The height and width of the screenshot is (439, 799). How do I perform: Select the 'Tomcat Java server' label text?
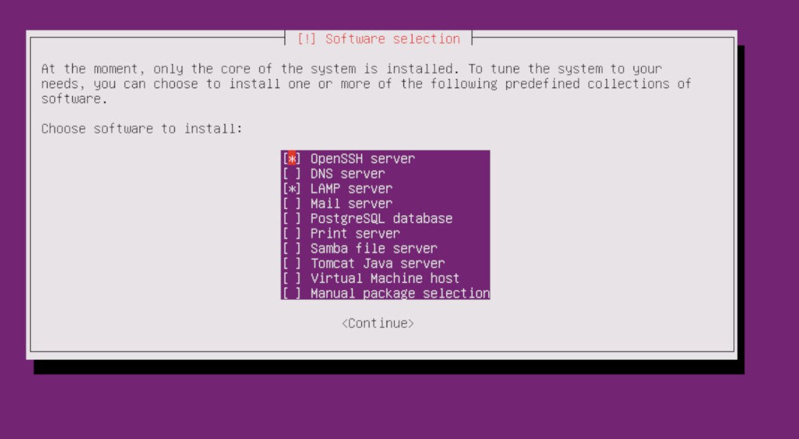378,264
